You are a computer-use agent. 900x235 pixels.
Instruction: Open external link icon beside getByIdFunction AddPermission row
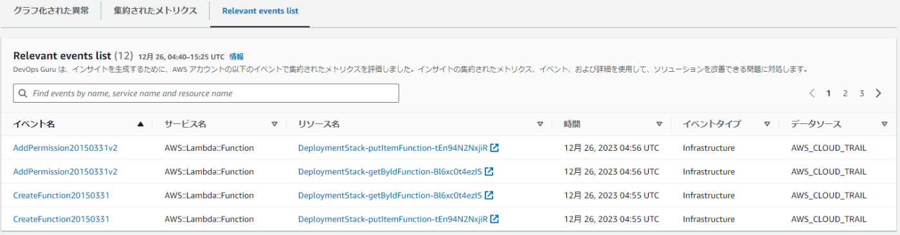(489, 171)
